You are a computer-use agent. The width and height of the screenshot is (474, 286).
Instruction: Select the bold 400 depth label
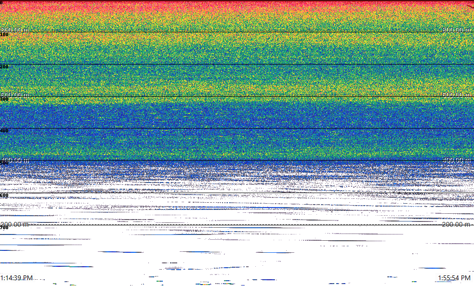click(x=4, y=131)
